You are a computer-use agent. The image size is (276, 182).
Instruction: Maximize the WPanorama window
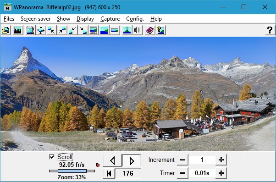(x=244, y=7)
